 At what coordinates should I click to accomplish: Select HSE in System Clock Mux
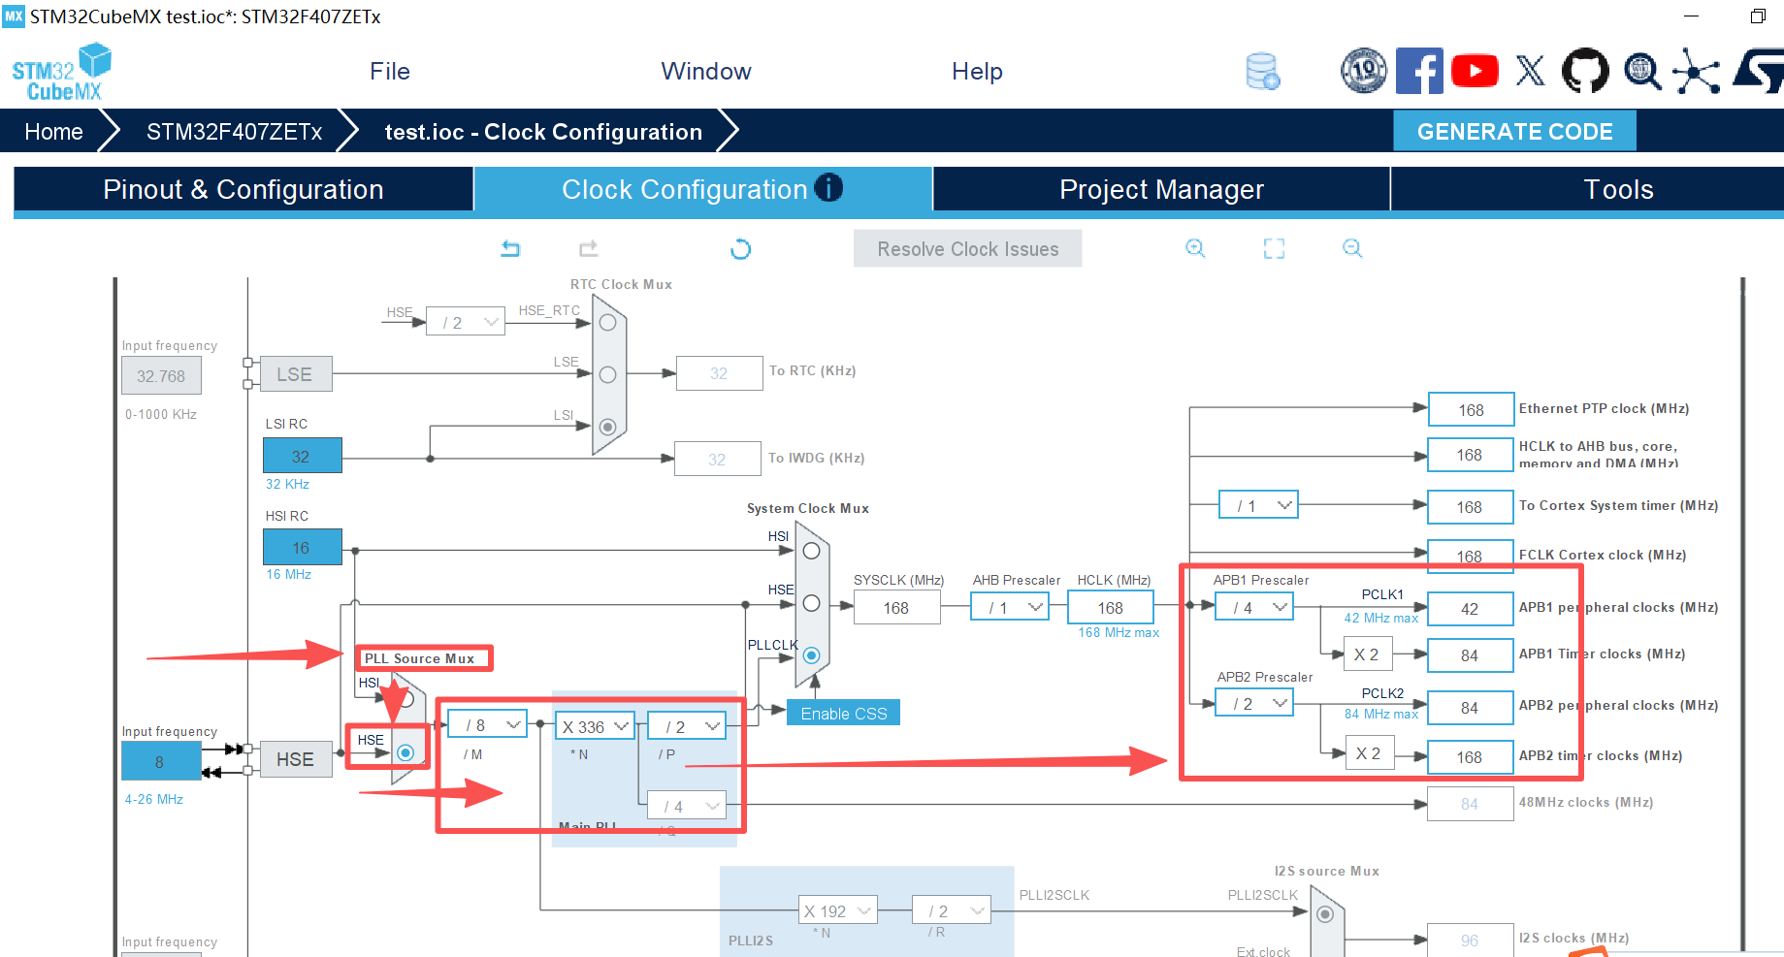812,603
